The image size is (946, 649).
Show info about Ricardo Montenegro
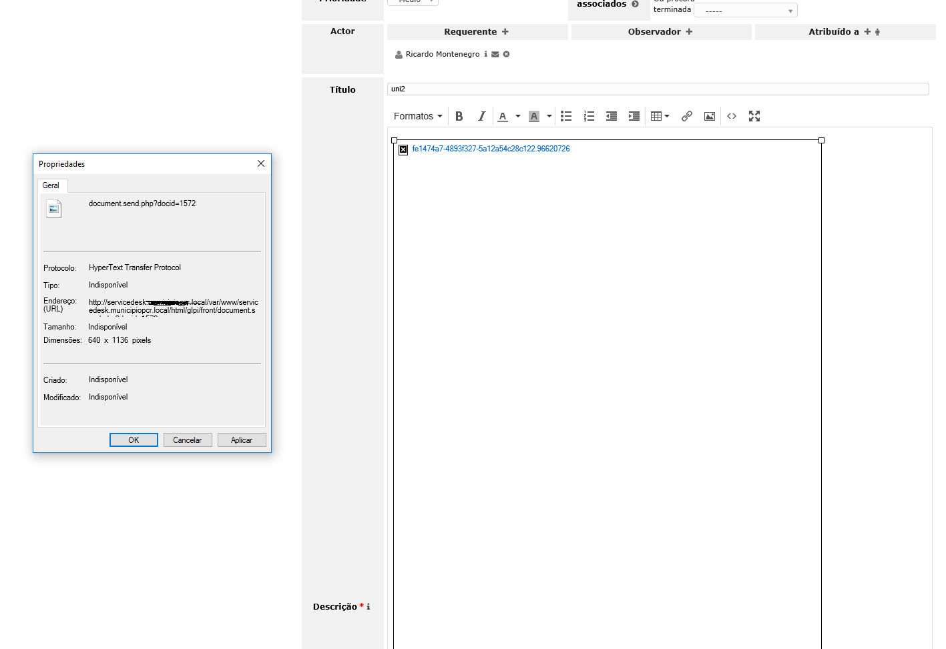pos(485,54)
